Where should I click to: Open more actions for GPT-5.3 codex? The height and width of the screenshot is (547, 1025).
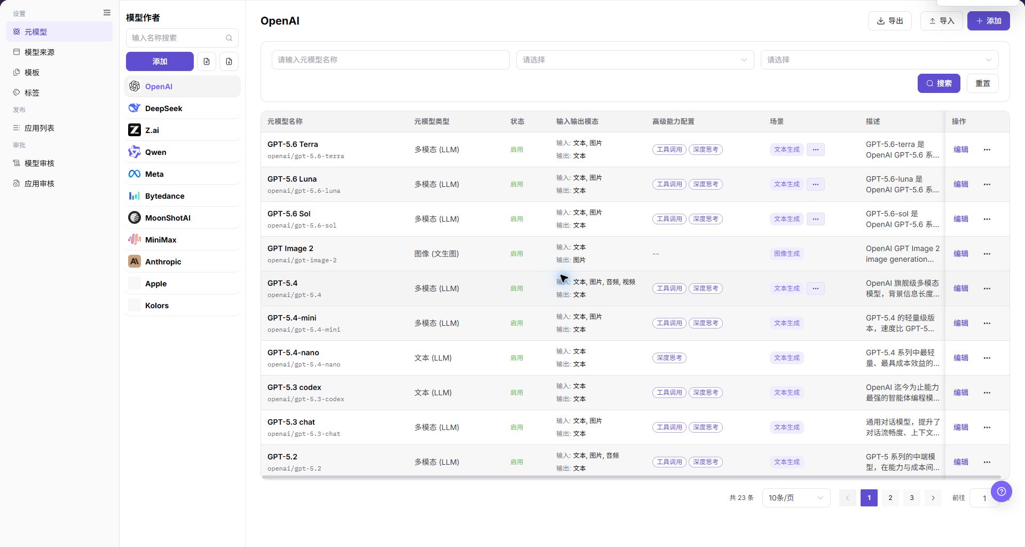pyautogui.click(x=987, y=393)
